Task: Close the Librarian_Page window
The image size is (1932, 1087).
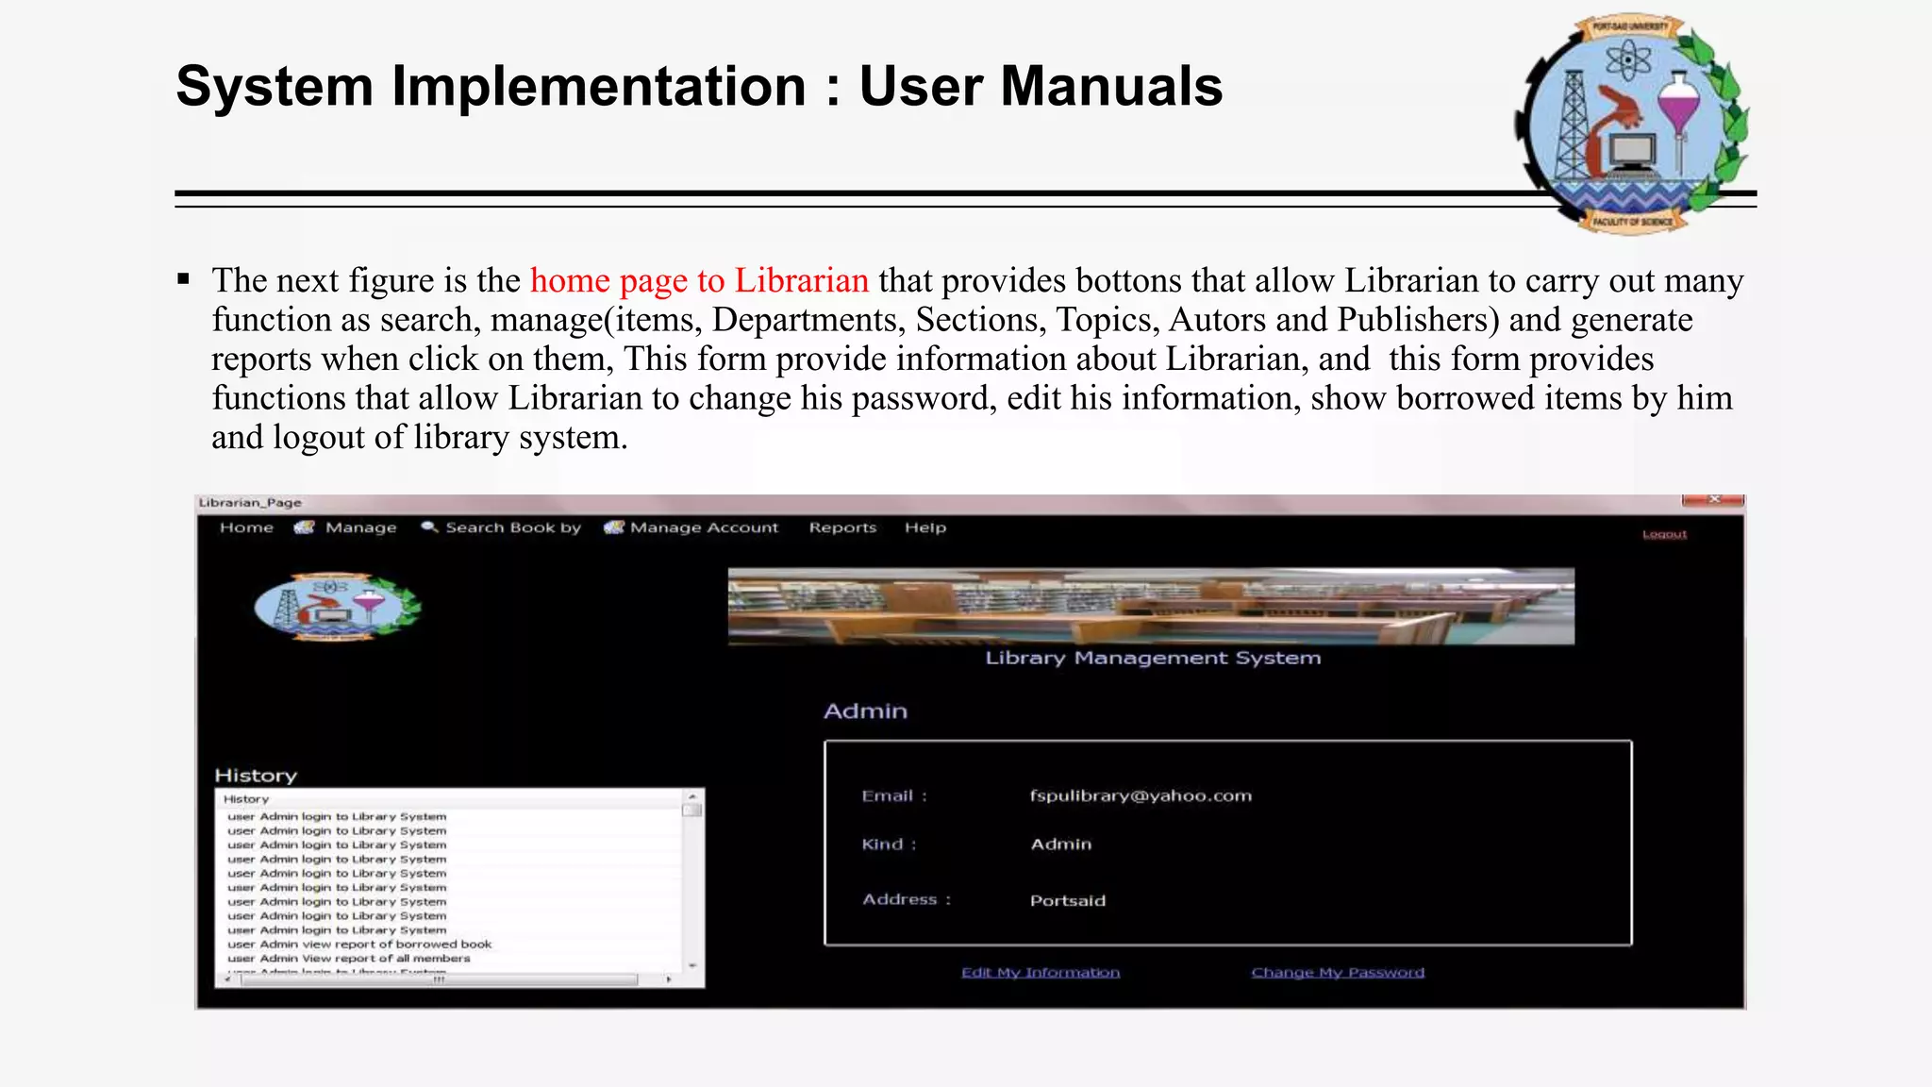Action: click(x=1713, y=500)
